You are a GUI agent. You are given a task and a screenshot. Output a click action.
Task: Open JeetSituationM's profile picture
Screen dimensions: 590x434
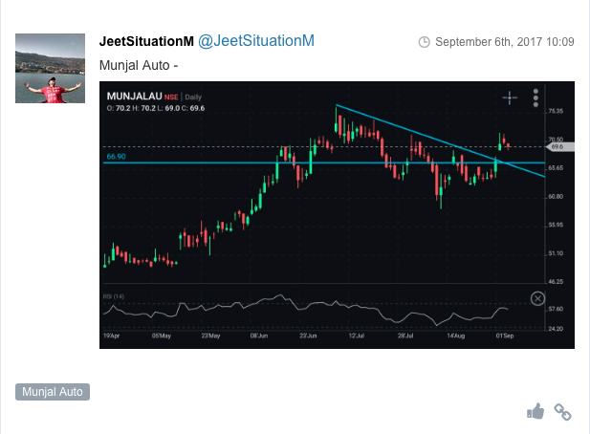pos(50,68)
